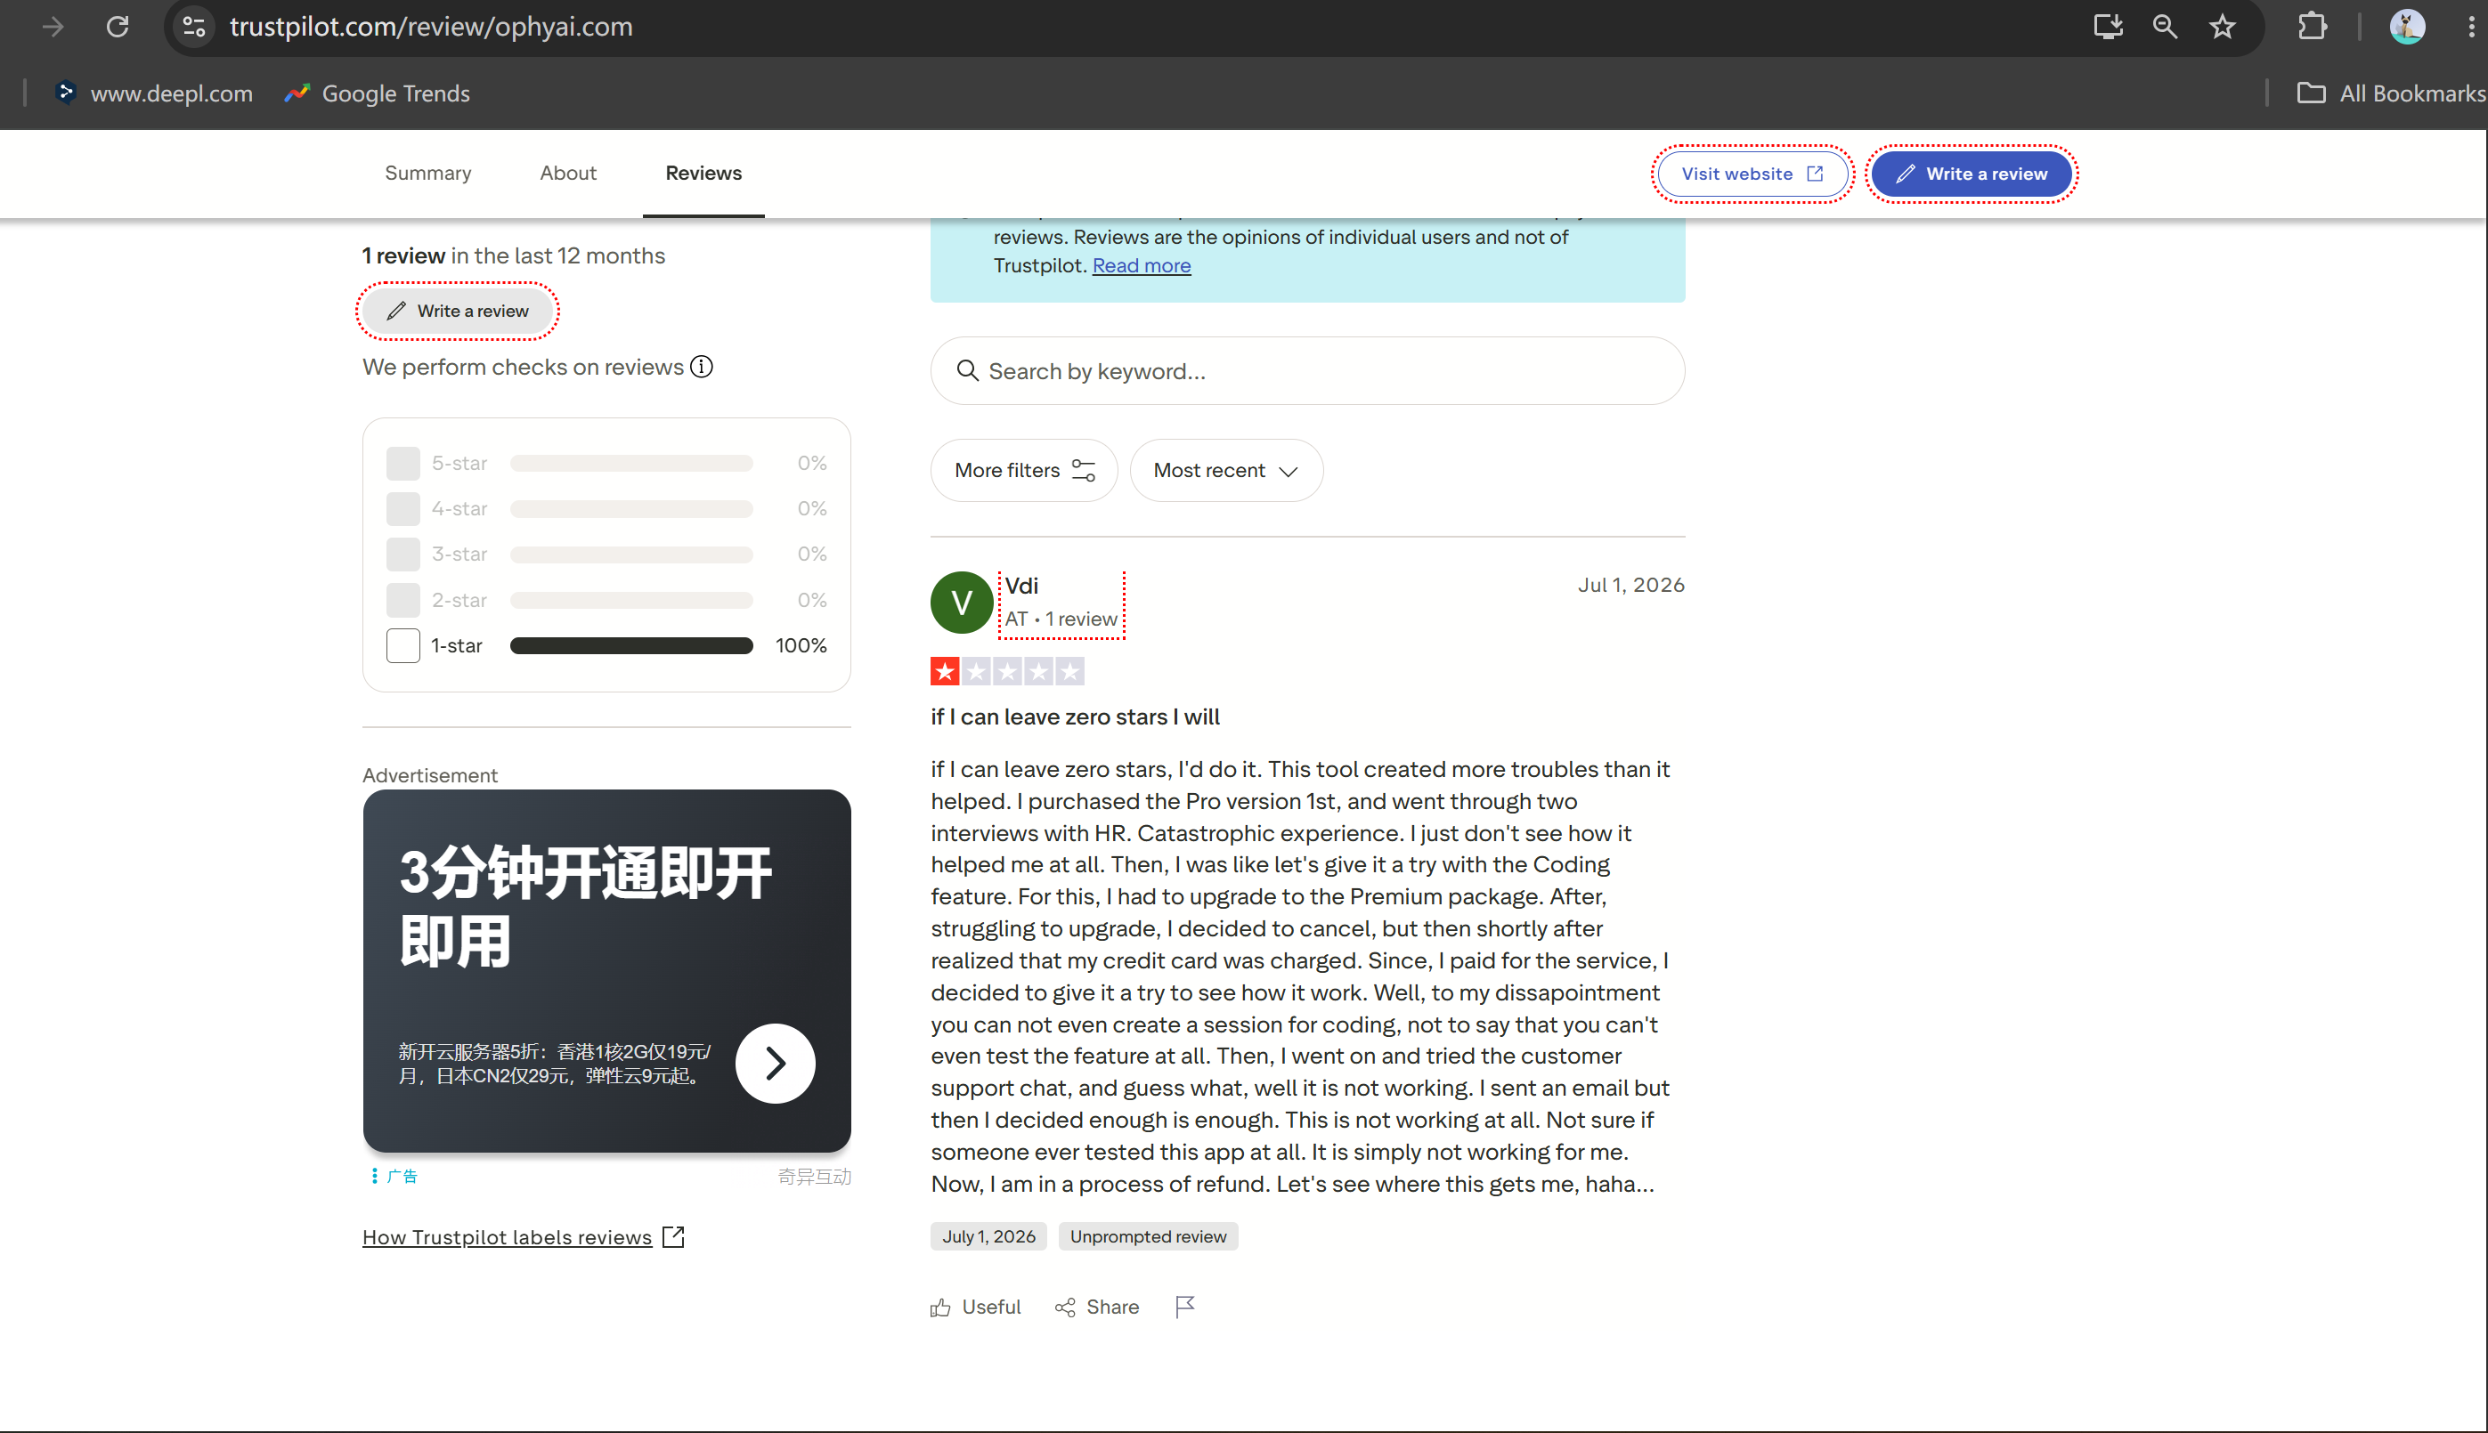Screen dimensions: 2488x1433
Task: Go forward with the browser arrow
Action: point(53,27)
